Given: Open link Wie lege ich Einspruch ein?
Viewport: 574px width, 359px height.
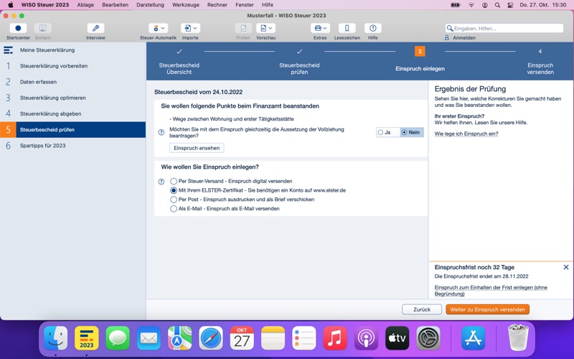Looking at the screenshot, I should coord(466,134).
